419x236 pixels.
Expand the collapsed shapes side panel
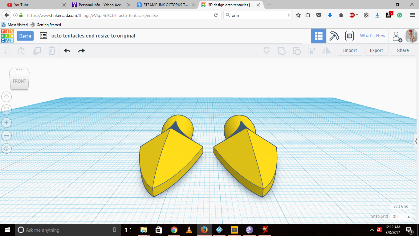(x=416, y=141)
